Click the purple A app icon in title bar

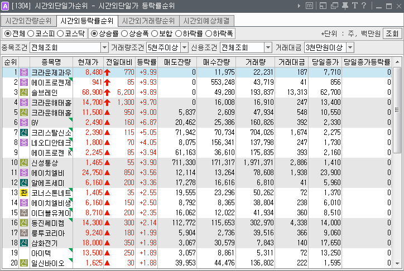(x=5, y=6)
